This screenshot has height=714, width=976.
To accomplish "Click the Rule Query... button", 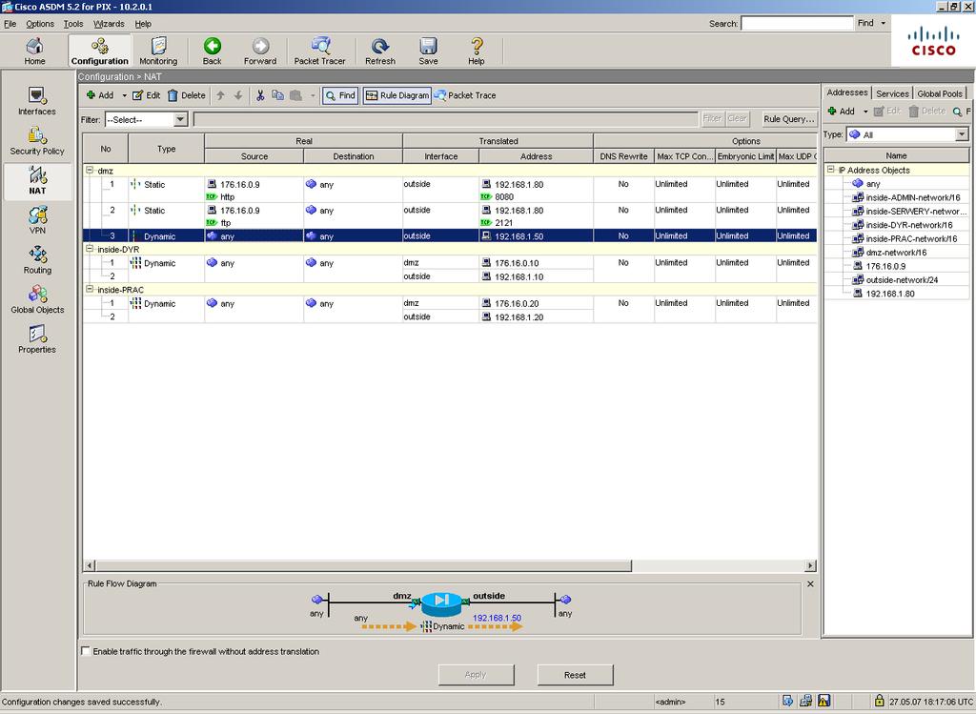I will pyautogui.click(x=788, y=119).
